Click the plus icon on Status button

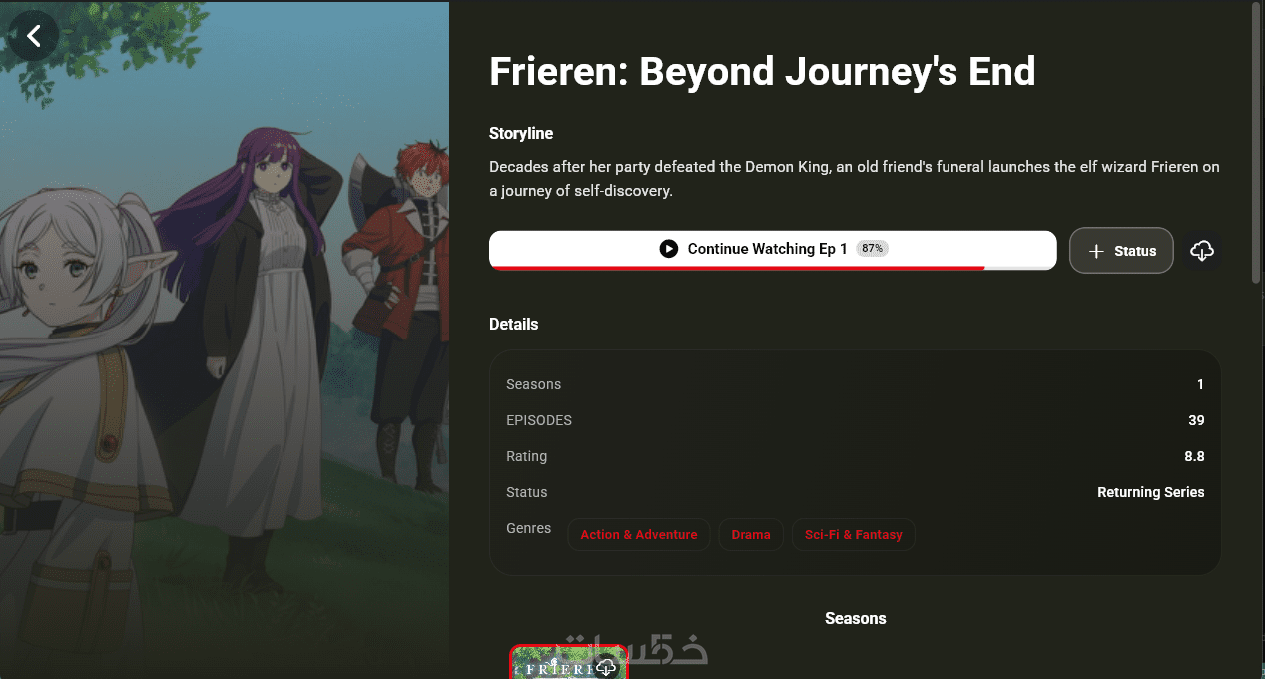tap(1095, 251)
